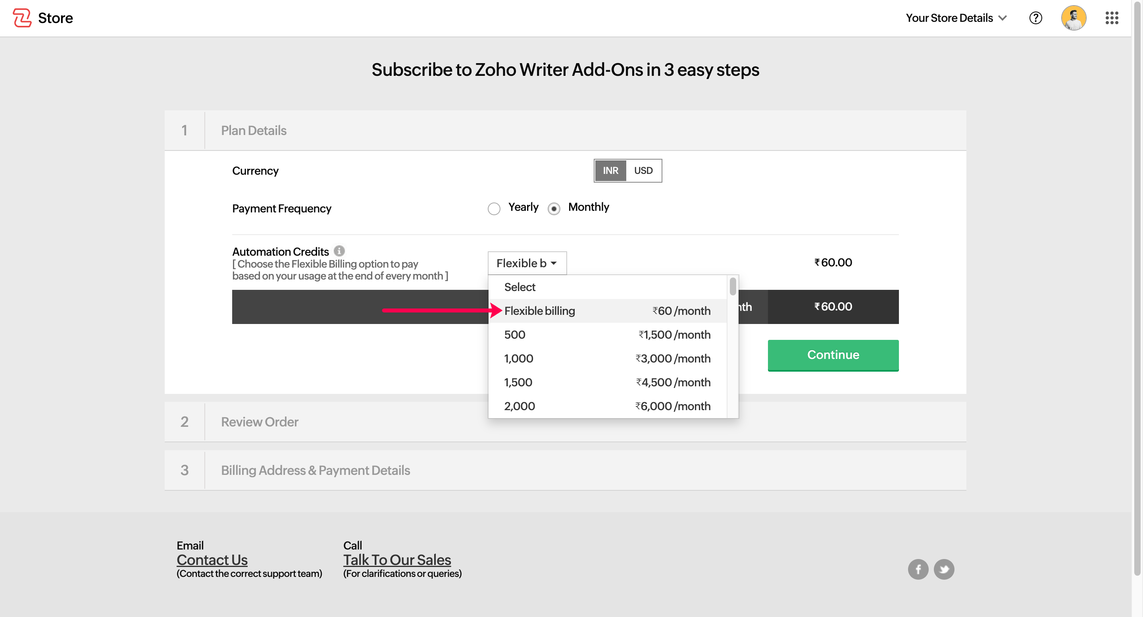Open the Twitter social icon
The width and height of the screenshot is (1143, 617).
coord(944,569)
